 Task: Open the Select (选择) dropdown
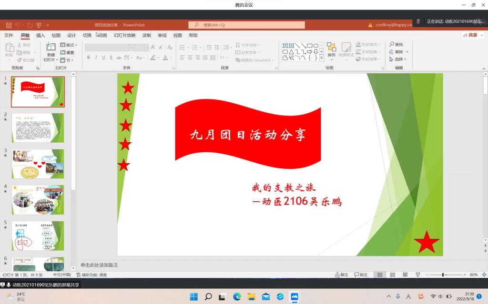pos(398,59)
